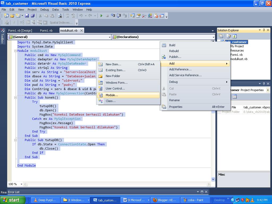This screenshot has height=204, width=272.
Task: Click the Windows start button
Action: click(x=13, y=200)
